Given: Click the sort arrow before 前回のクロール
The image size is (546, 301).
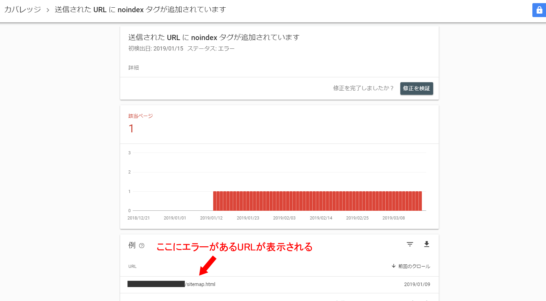Looking at the screenshot, I should (394, 266).
